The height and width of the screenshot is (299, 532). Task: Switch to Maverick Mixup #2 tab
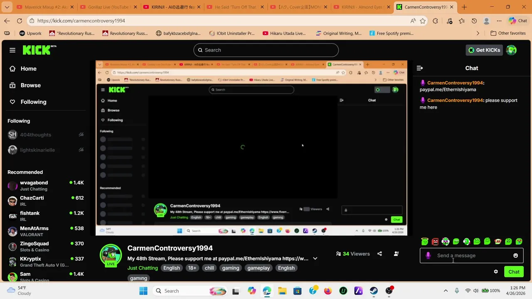point(44,7)
